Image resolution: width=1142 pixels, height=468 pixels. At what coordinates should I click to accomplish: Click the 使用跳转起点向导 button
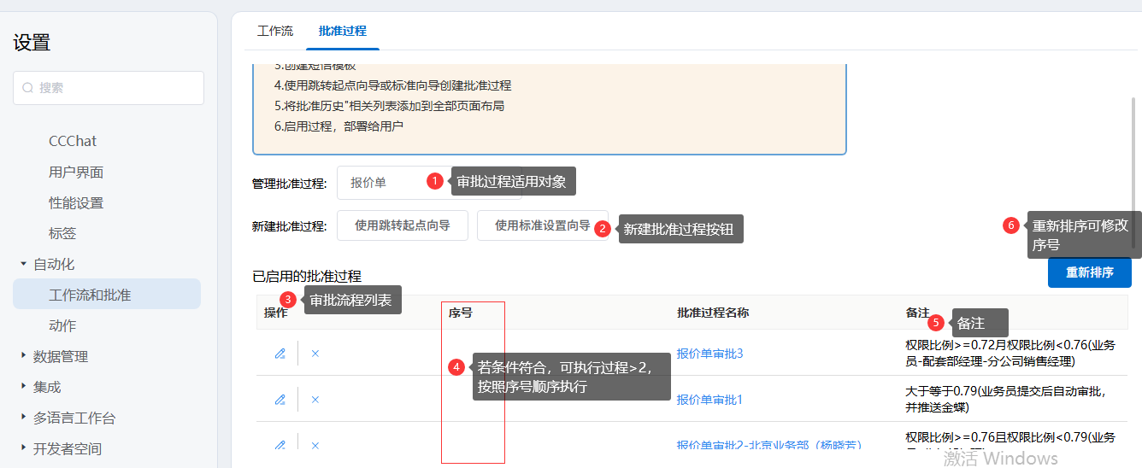pyautogui.click(x=403, y=226)
